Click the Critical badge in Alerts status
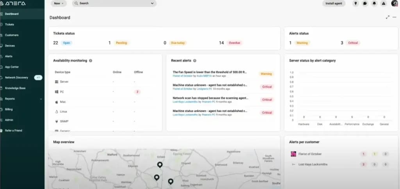The width and height of the screenshot is (400, 189). (353, 43)
